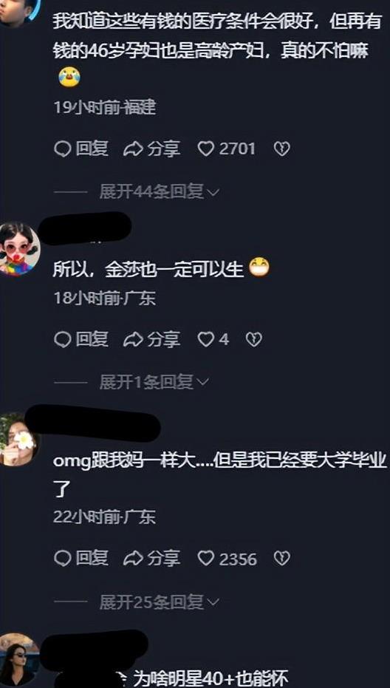Share the 19小时前 comment

[x=151, y=149]
